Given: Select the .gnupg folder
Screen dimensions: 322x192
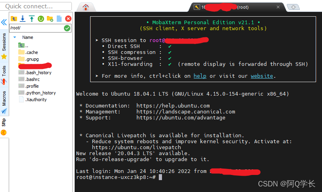Looking at the screenshot, I should click(29, 59).
